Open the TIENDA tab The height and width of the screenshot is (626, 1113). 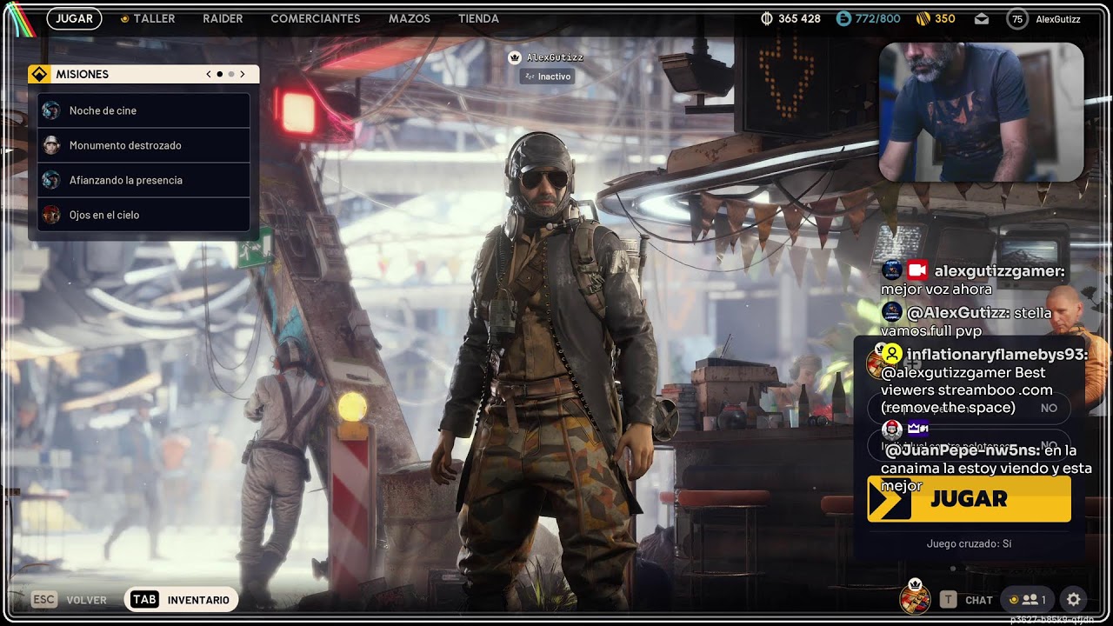(478, 18)
